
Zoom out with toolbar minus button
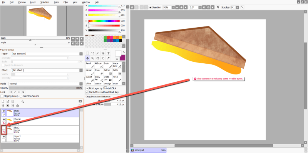tap(177, 7)
